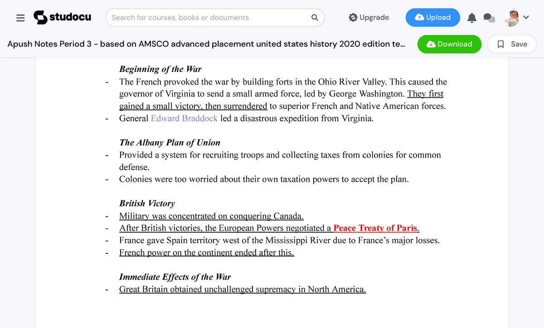Download the Apush Notes document
Image resolution: width=544 pixels, height=328 pixels.
point(449,44)
